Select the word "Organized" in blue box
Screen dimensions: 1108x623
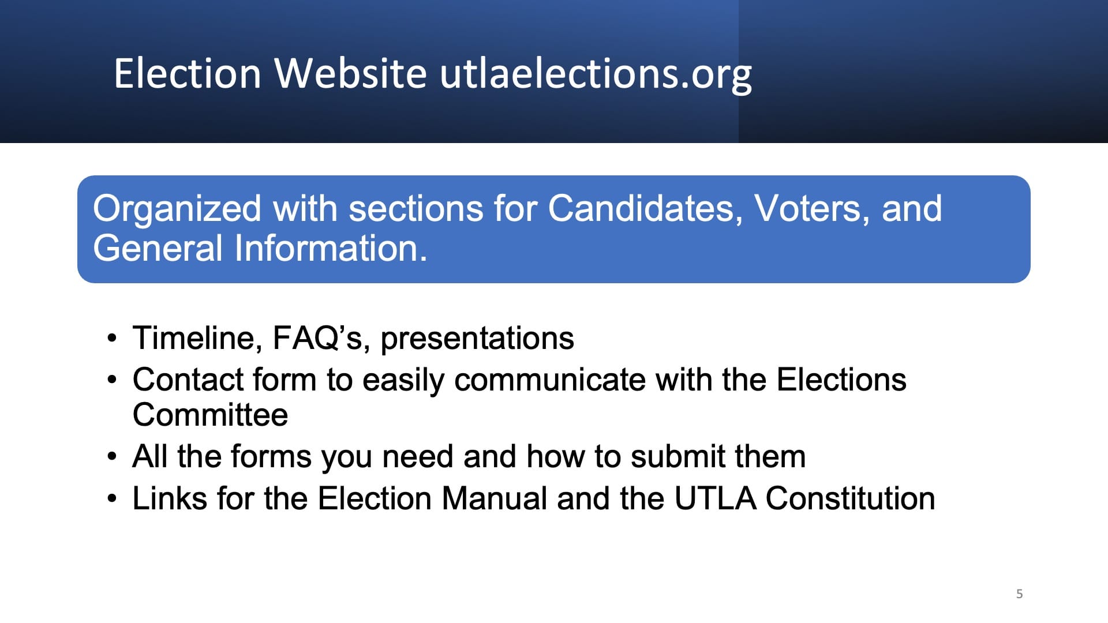coord(177,208)
